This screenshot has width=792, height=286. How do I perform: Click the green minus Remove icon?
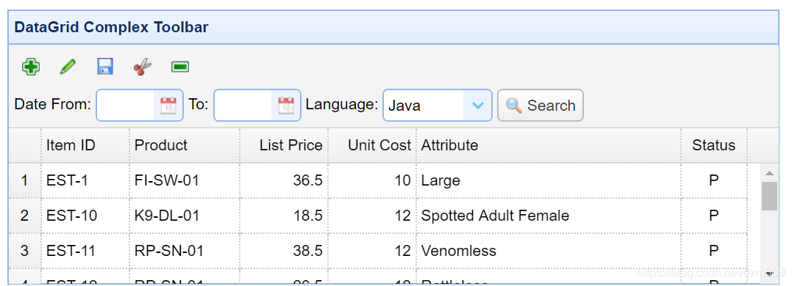click(x=180, y=67)
